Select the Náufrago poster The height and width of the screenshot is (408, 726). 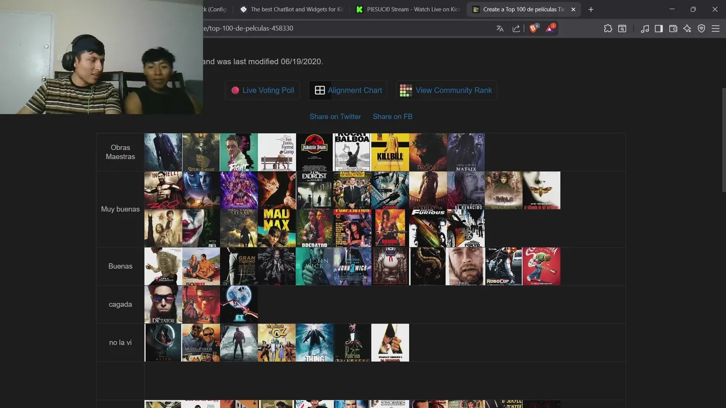point(466,266)
